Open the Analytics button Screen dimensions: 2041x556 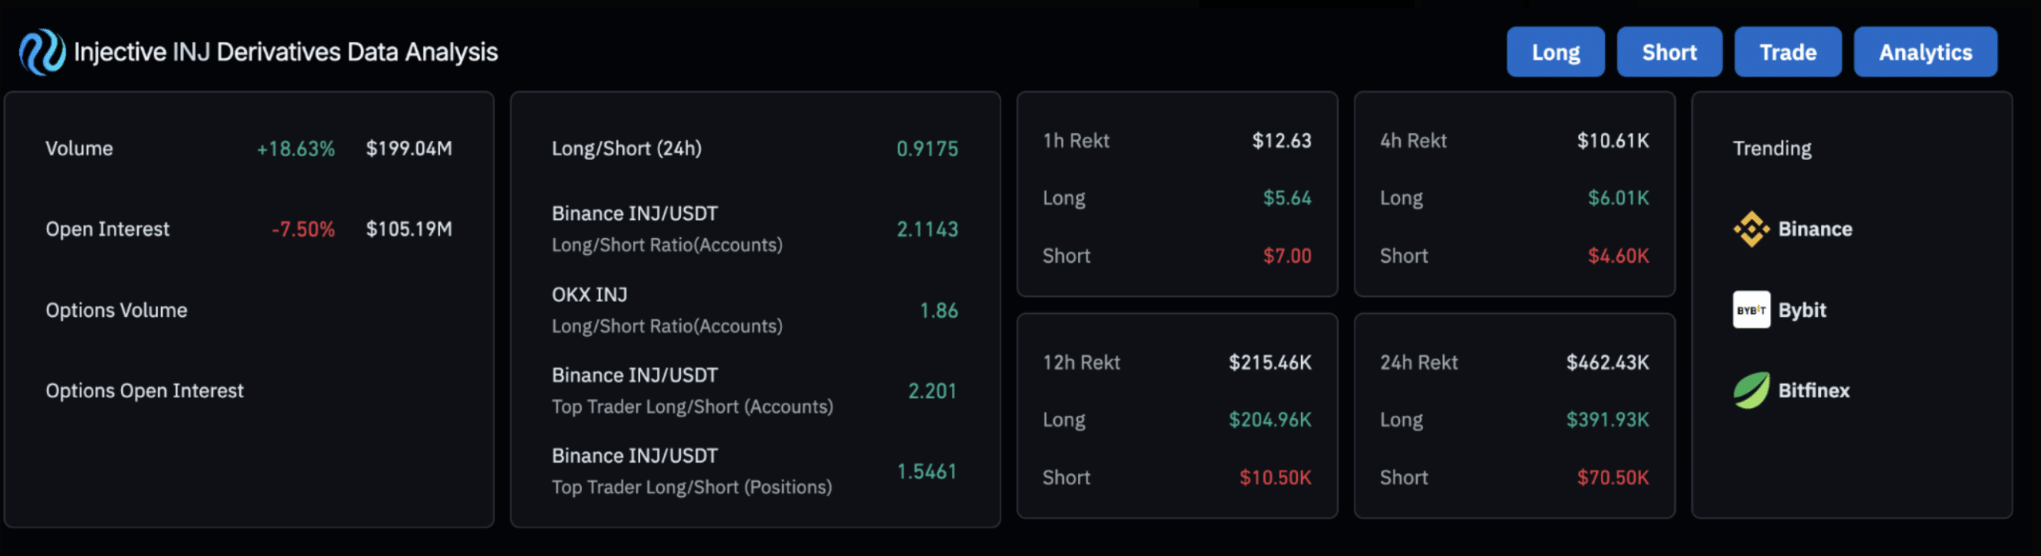click(1925, 53)
